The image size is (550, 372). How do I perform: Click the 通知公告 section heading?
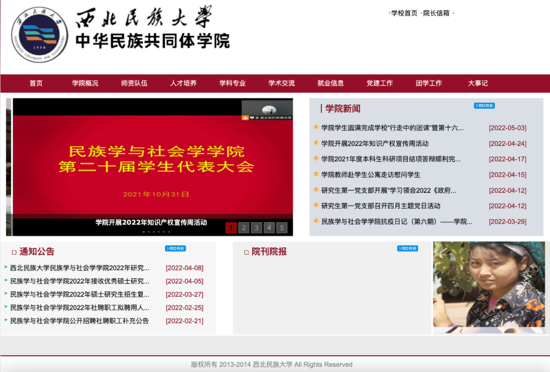click(x=37, y=251)
